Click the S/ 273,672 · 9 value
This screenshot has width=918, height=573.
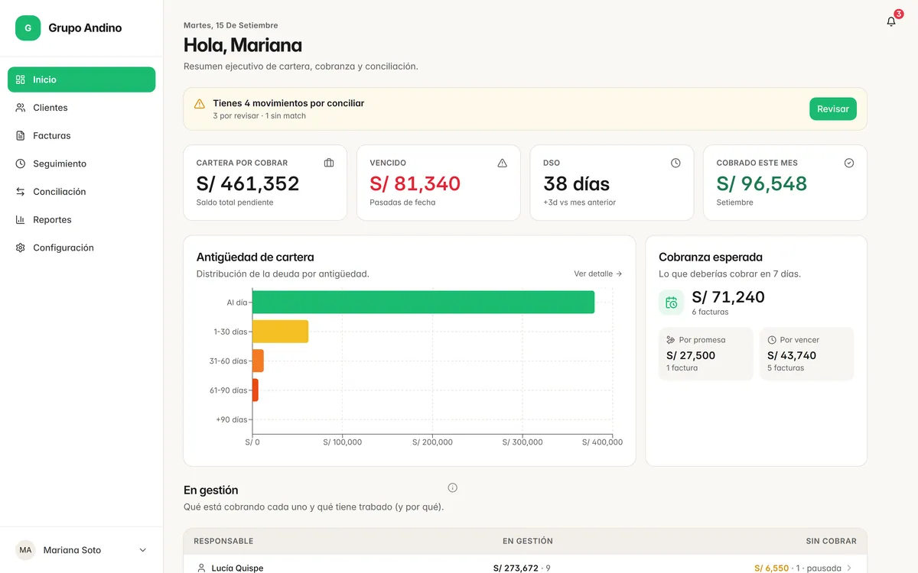click(x=520, y=568)
